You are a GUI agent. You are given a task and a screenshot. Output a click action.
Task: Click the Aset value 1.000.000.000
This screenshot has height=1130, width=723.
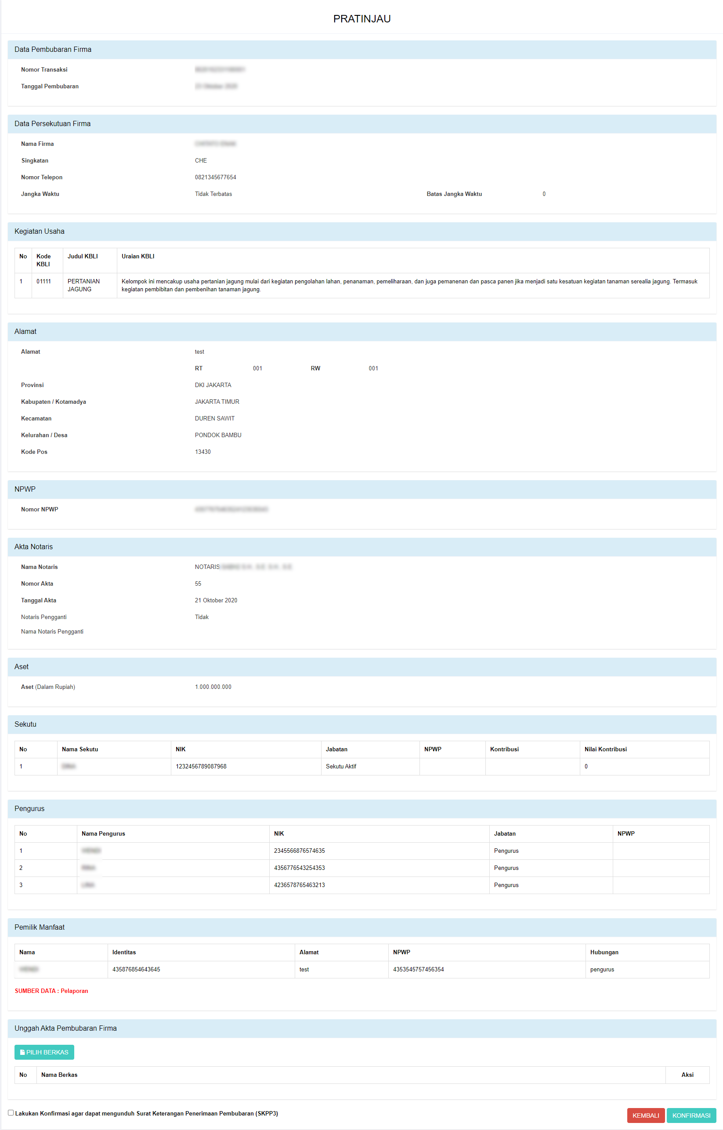(x=213, y=687)
